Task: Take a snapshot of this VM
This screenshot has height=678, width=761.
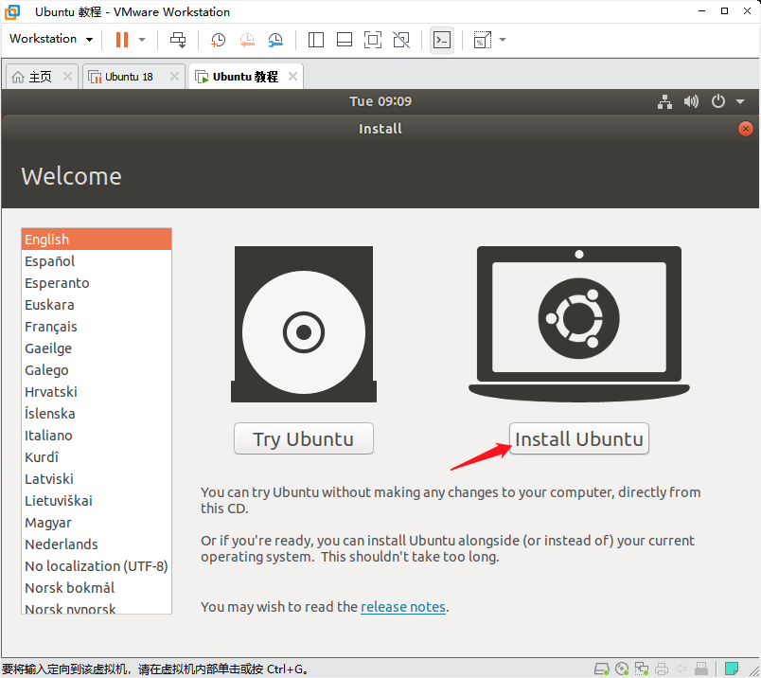Action: [218, 40]
